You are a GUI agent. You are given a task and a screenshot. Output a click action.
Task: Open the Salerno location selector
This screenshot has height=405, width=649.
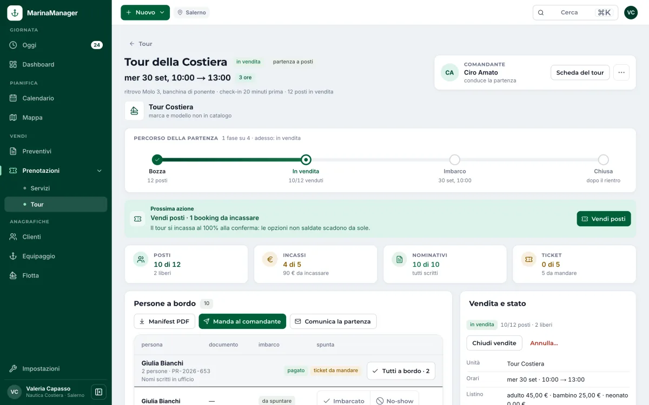point(191,12)
